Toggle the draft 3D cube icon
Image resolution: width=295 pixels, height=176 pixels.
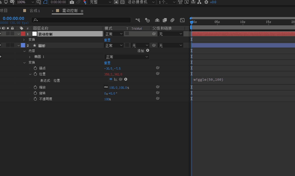[x=147, y=20]
